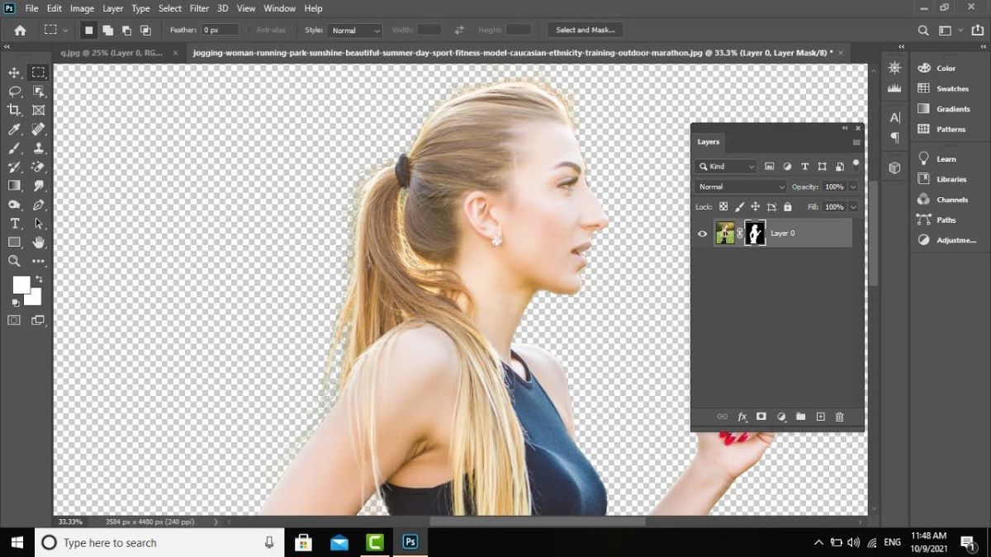Select the Eyedropper tool
This screenshot has height=557, width=991.
[14, 130]
